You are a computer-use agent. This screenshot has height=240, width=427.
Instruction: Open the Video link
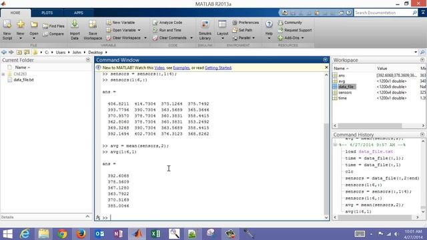(159, 68)
